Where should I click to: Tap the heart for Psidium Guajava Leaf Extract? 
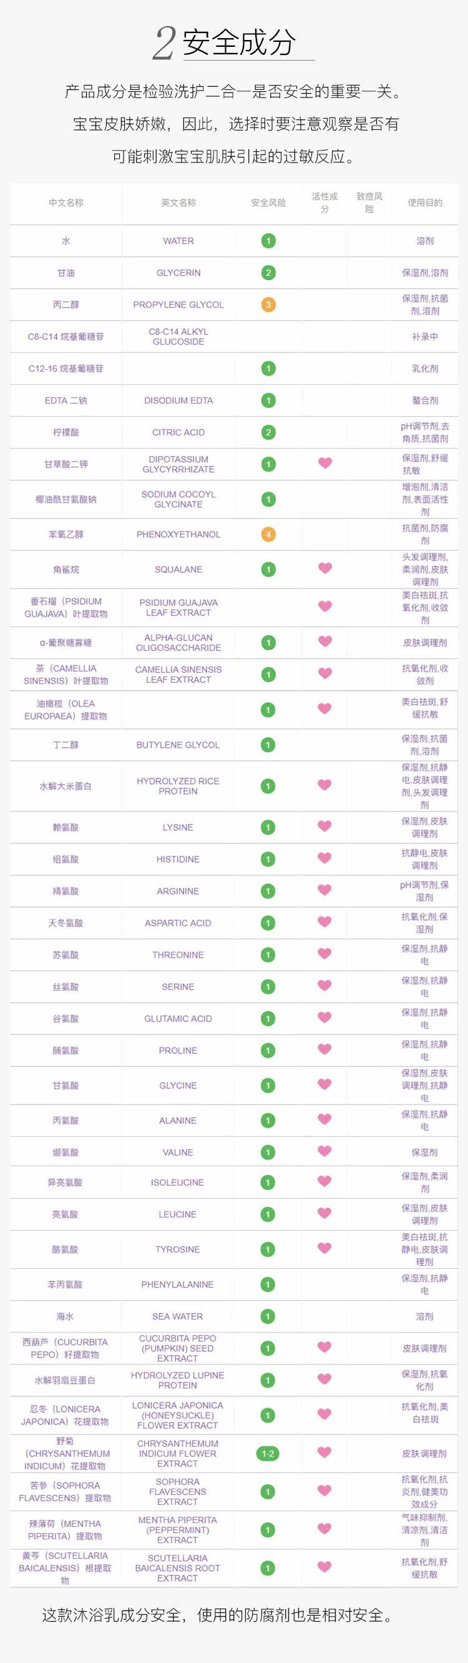(x=325, y=606)
